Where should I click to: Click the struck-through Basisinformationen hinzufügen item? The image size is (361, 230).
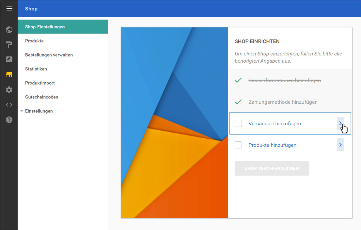click(x=285, y=80)
